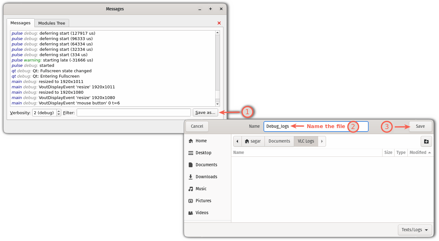439x241 pixels.
Task: Click the Filter text field
Action: click(134, 113)
